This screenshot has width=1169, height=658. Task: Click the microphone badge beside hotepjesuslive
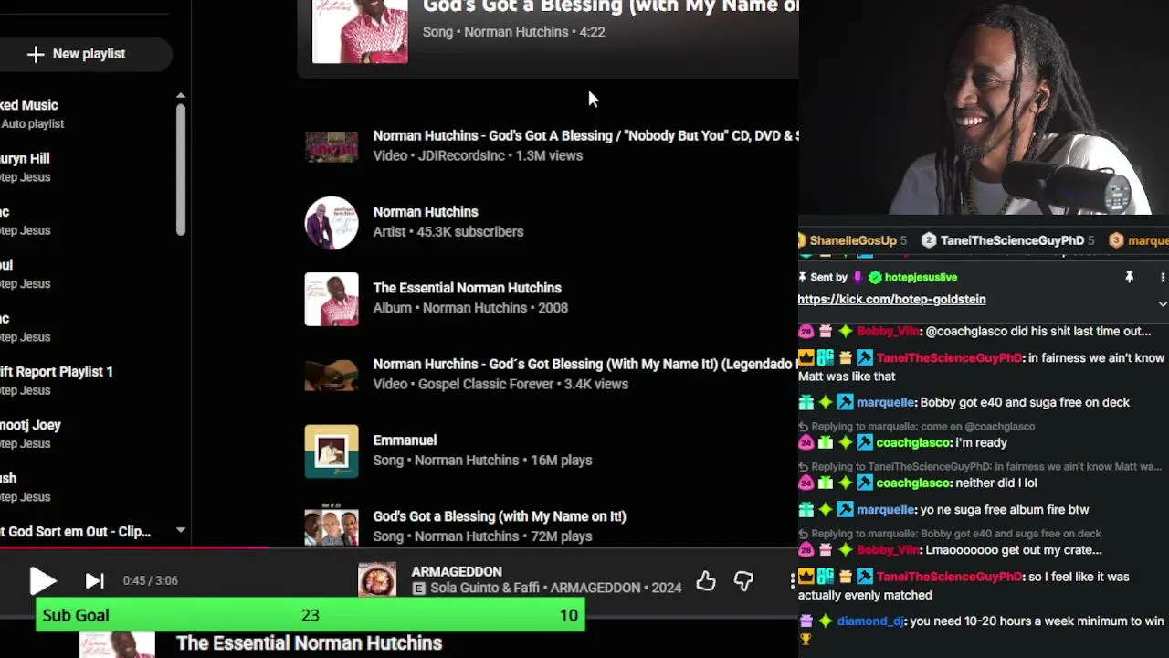(858, 277)
